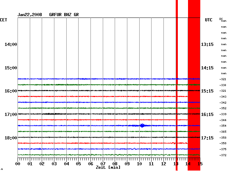Click minute tick label 03
The image size is (228, 173).
pos(54,164)
